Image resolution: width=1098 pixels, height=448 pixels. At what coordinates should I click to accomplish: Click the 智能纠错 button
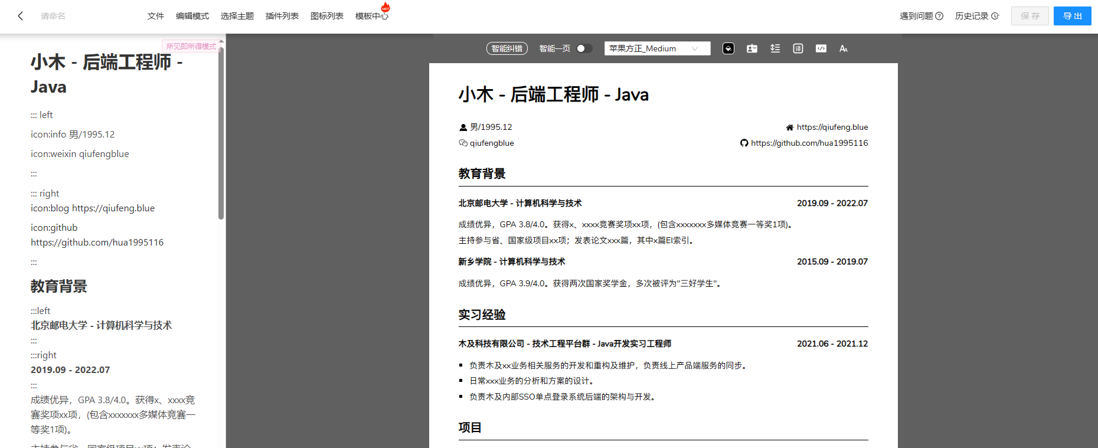tap(507, 48)
